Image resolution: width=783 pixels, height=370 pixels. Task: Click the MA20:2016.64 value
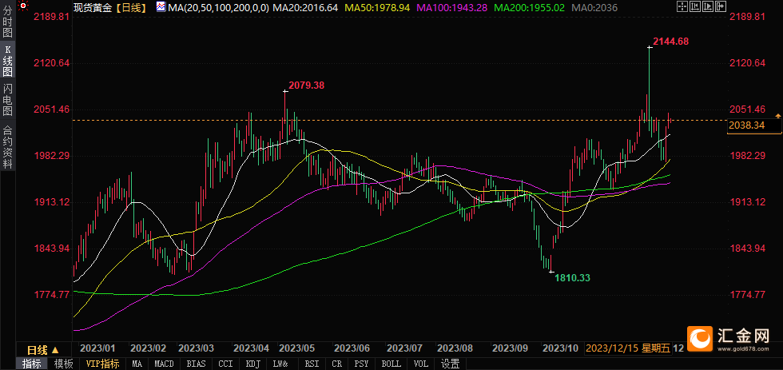pos(305,7)
